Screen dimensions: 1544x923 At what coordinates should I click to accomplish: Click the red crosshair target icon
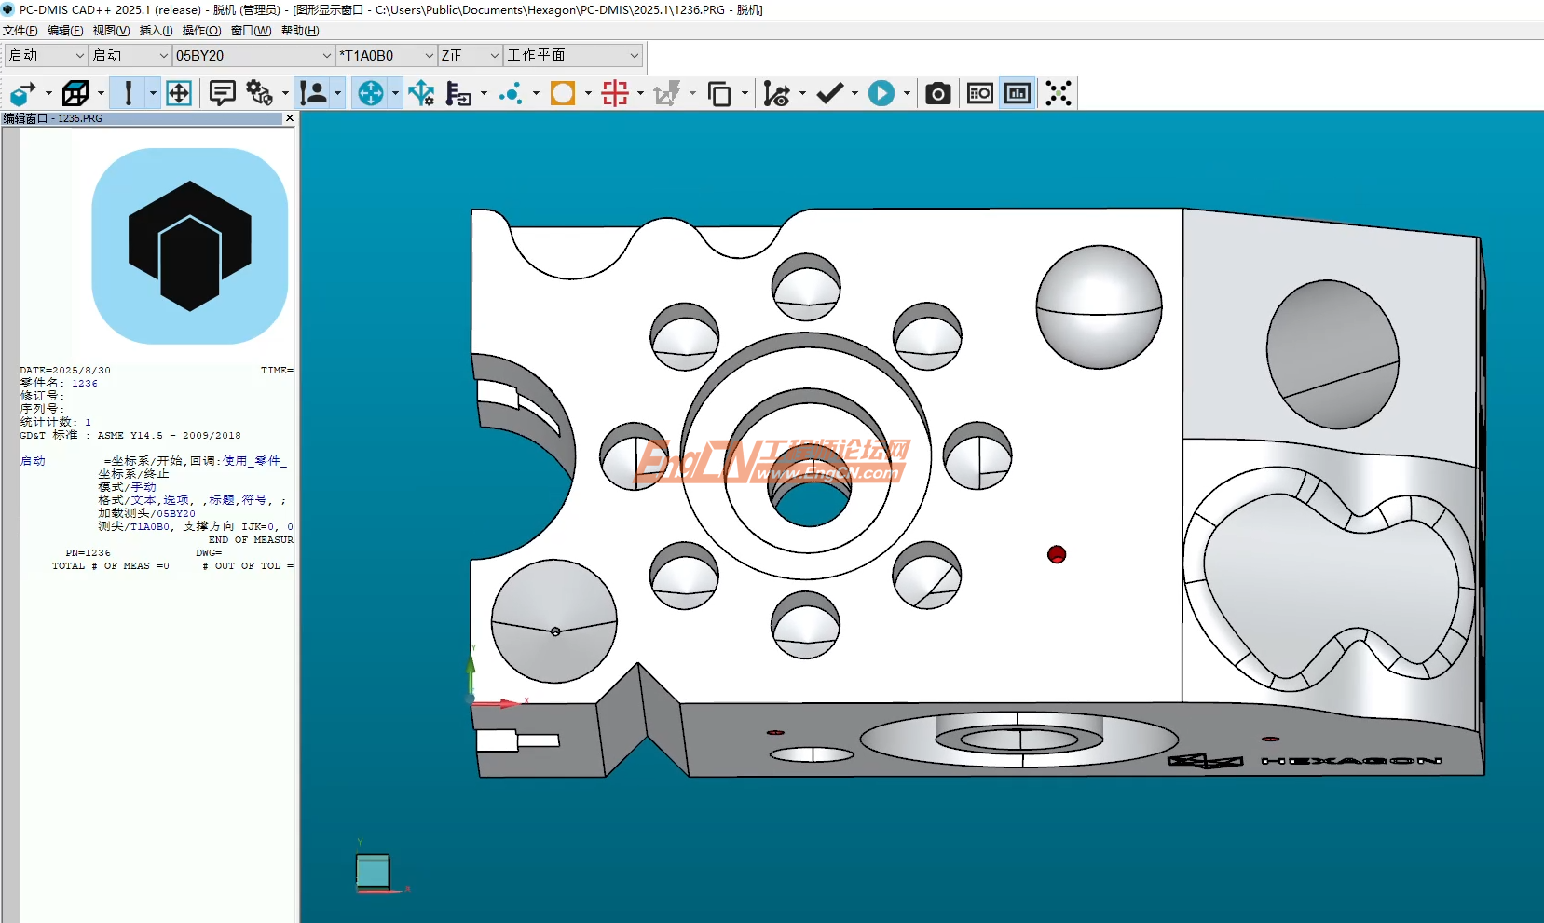click(x=615, y=93)
